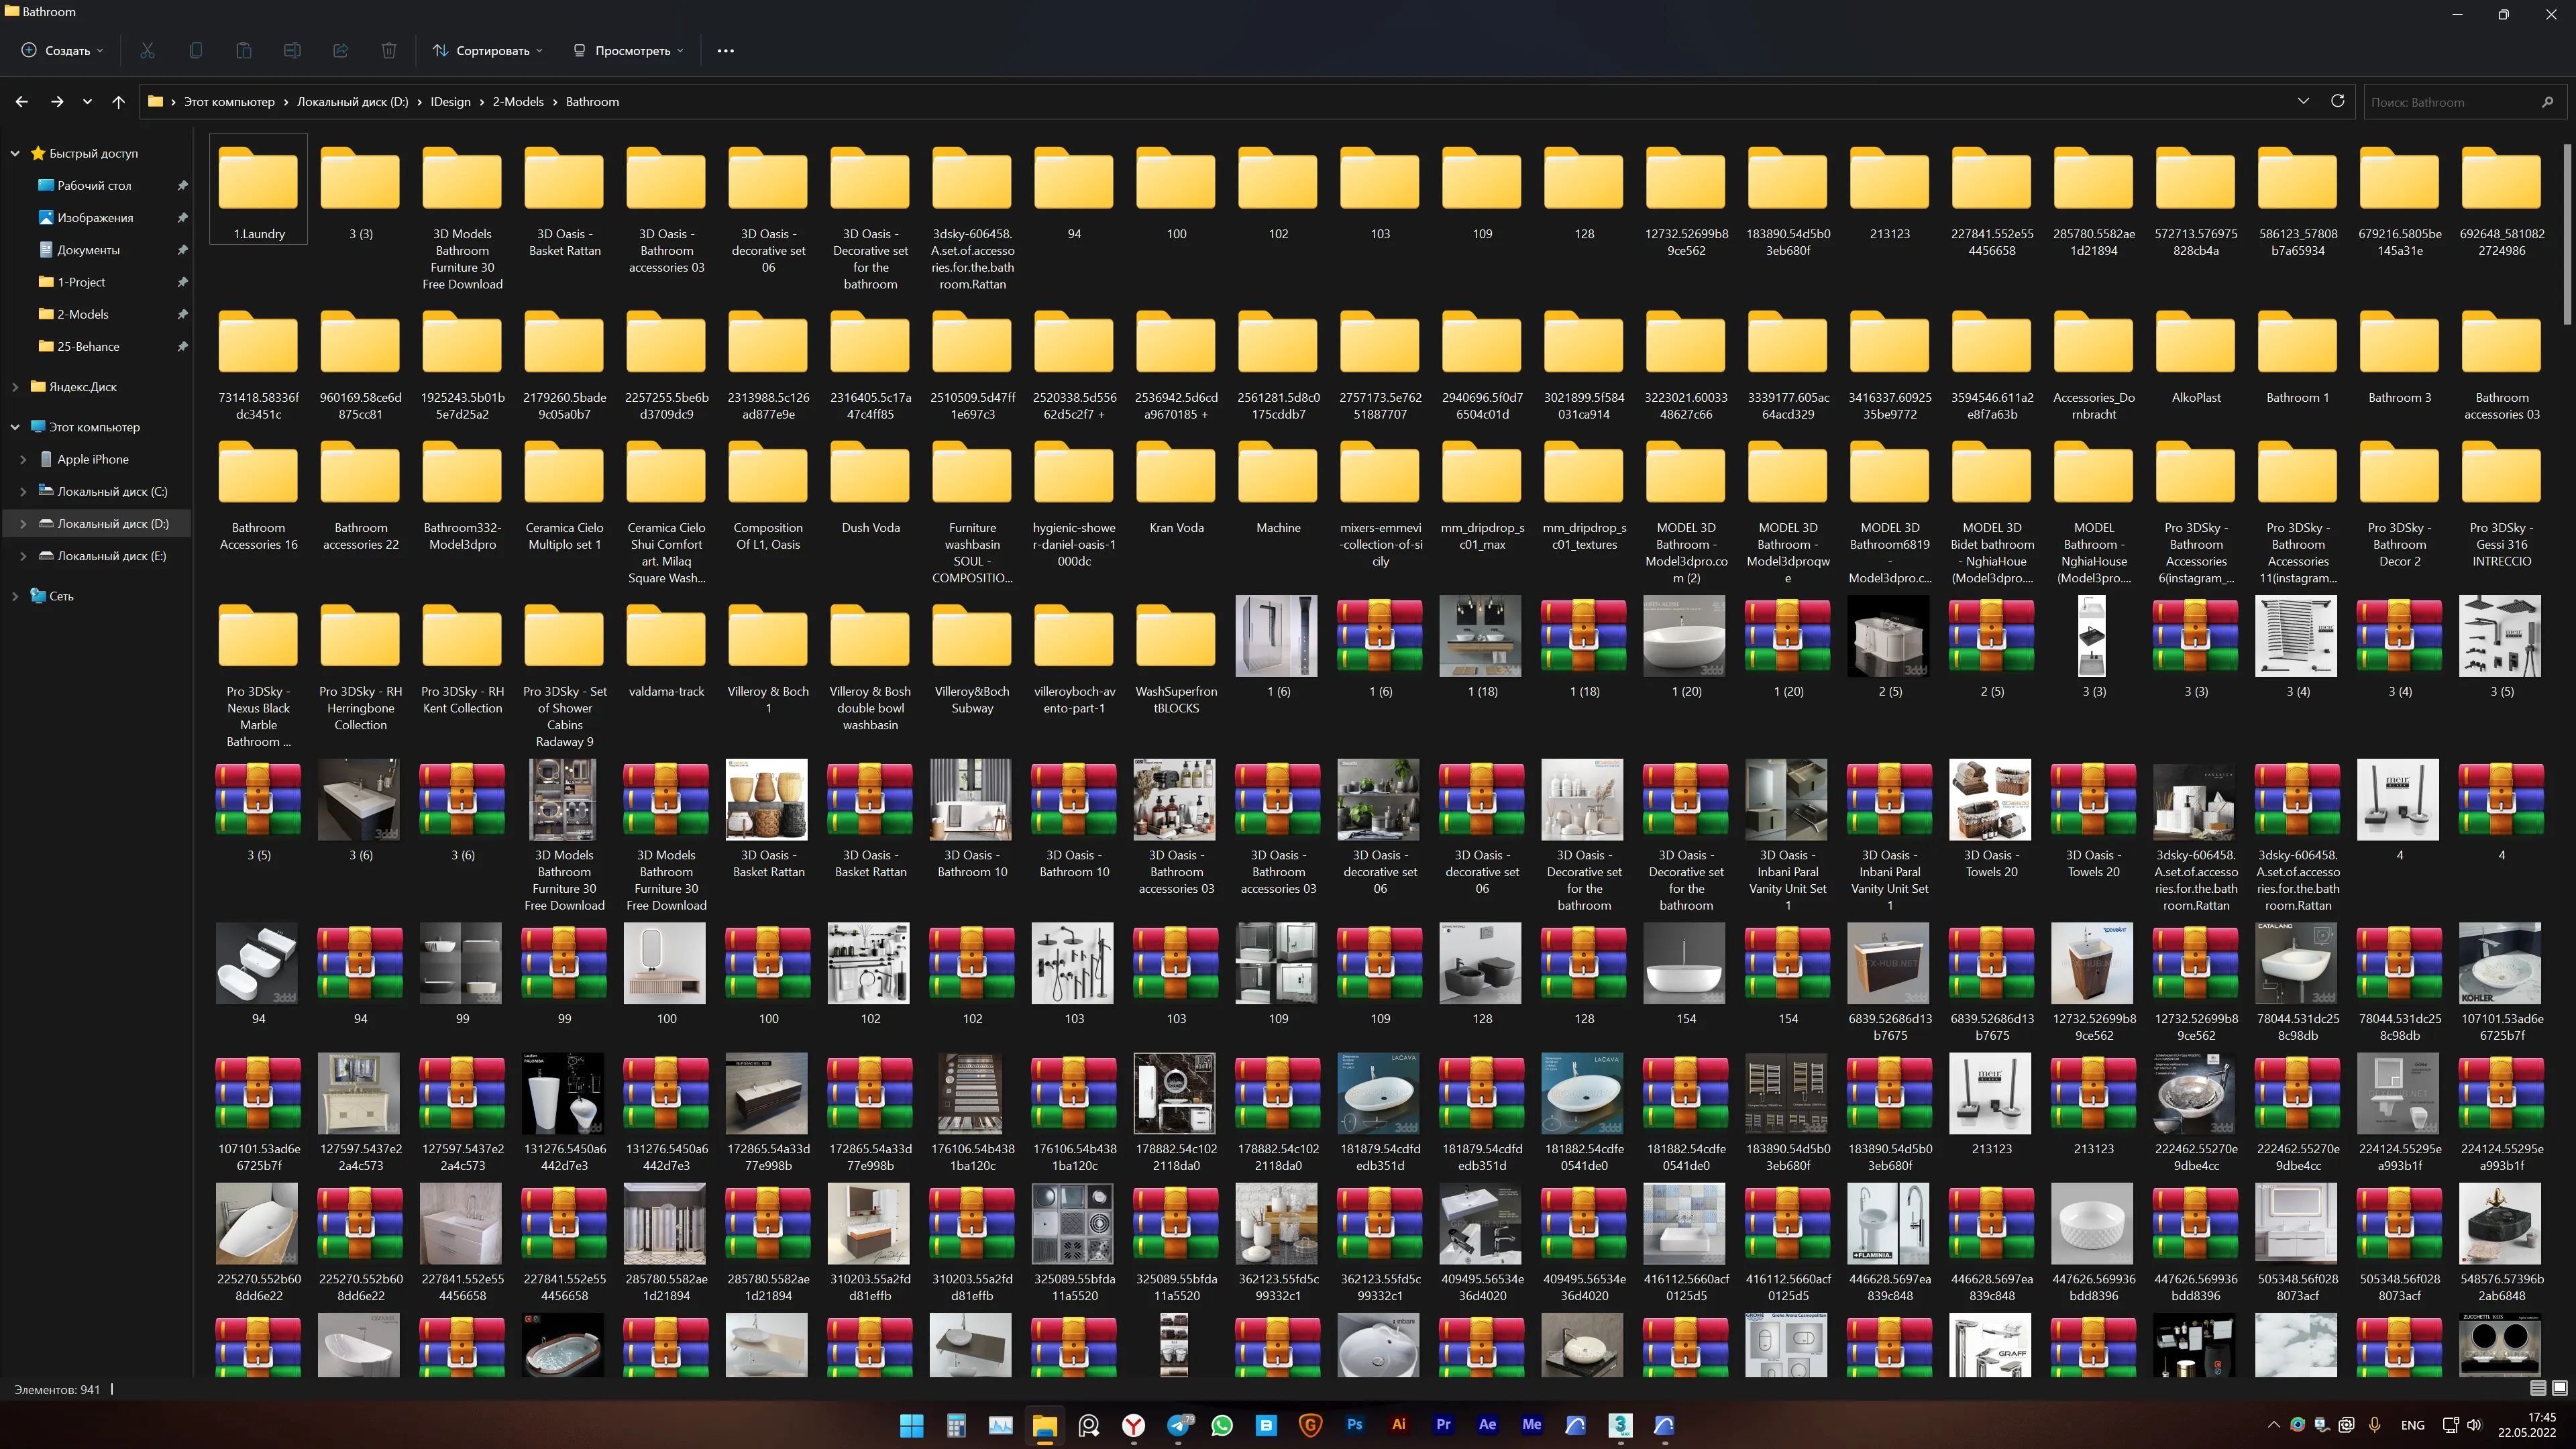Expand the Apple iPhone tree node
The image size is (2576, 1449).
tap(23, 459)
